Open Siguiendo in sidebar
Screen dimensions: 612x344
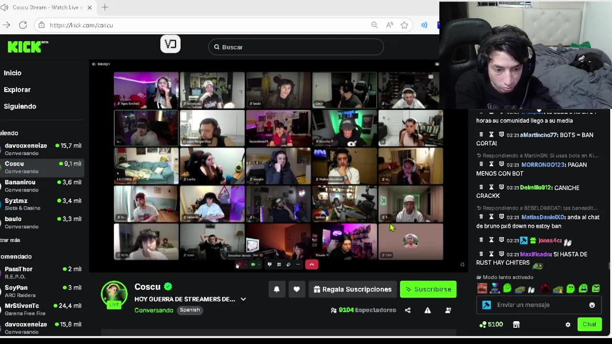20,106
